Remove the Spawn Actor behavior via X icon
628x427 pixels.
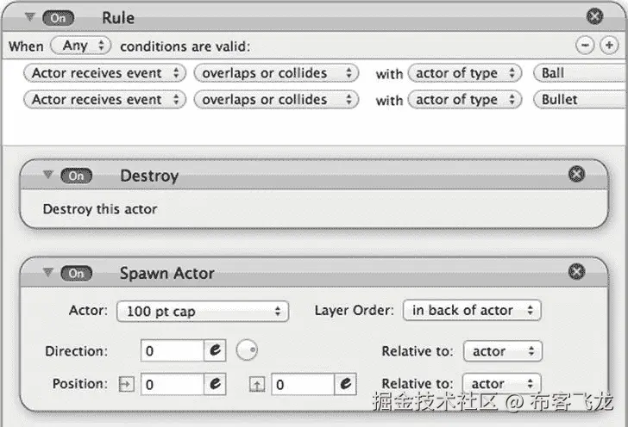pos(576,271)
